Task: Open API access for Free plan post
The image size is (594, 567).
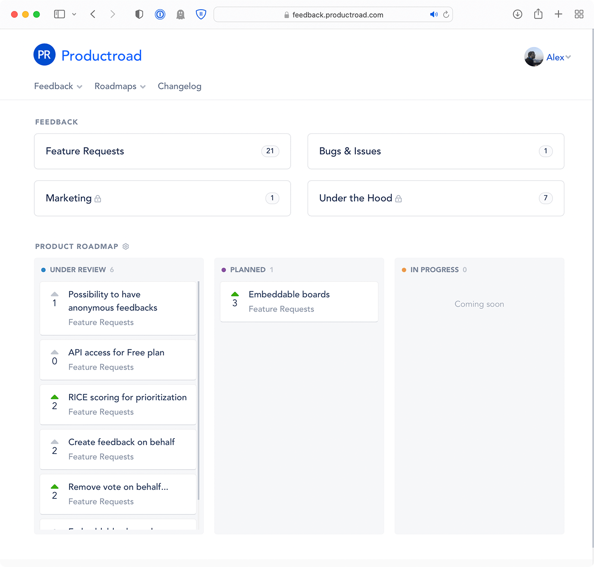Action: tap(116, 352)
